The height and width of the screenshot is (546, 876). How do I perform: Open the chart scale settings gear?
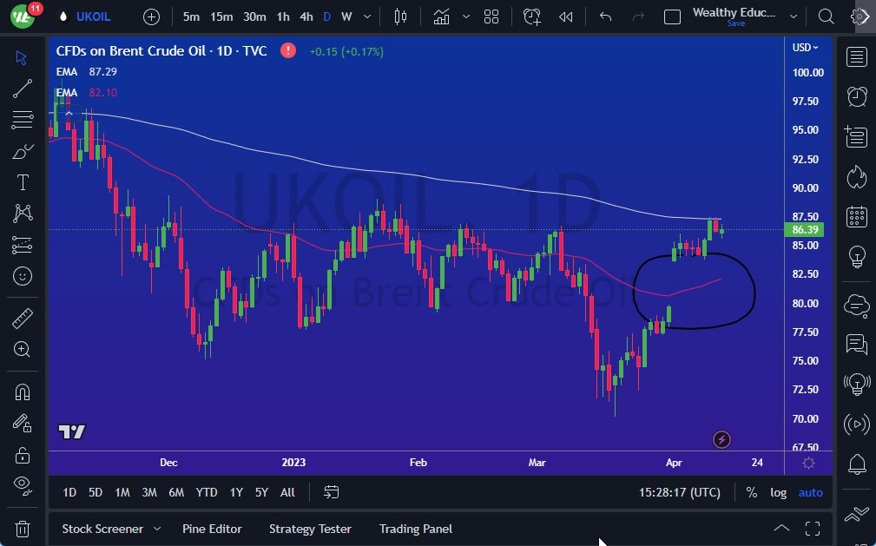808,463
